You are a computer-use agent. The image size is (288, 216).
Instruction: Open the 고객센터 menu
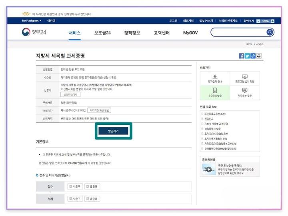[162, 33]
